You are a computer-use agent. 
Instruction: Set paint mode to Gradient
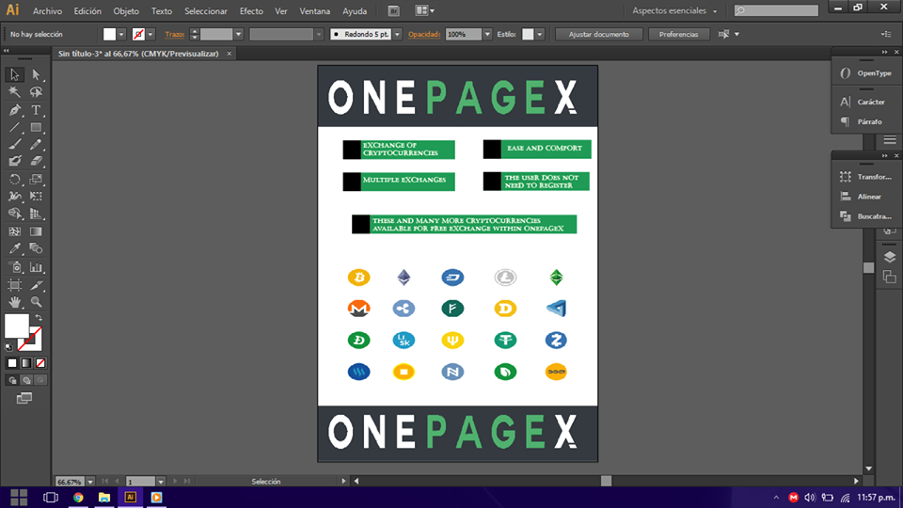pyautogui.click(x=26, y=363)
